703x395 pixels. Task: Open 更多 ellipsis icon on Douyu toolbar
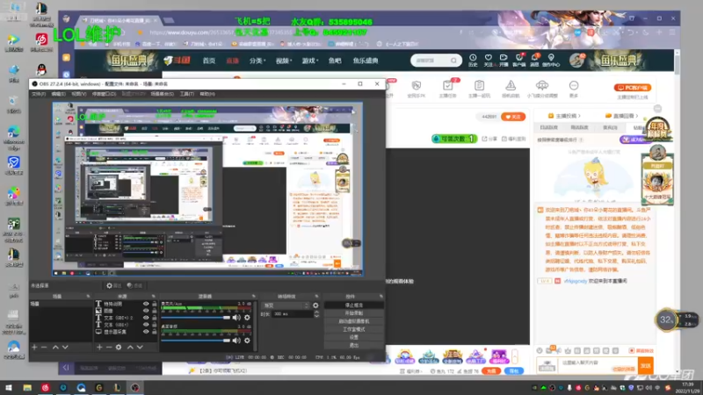click(574, 89)
